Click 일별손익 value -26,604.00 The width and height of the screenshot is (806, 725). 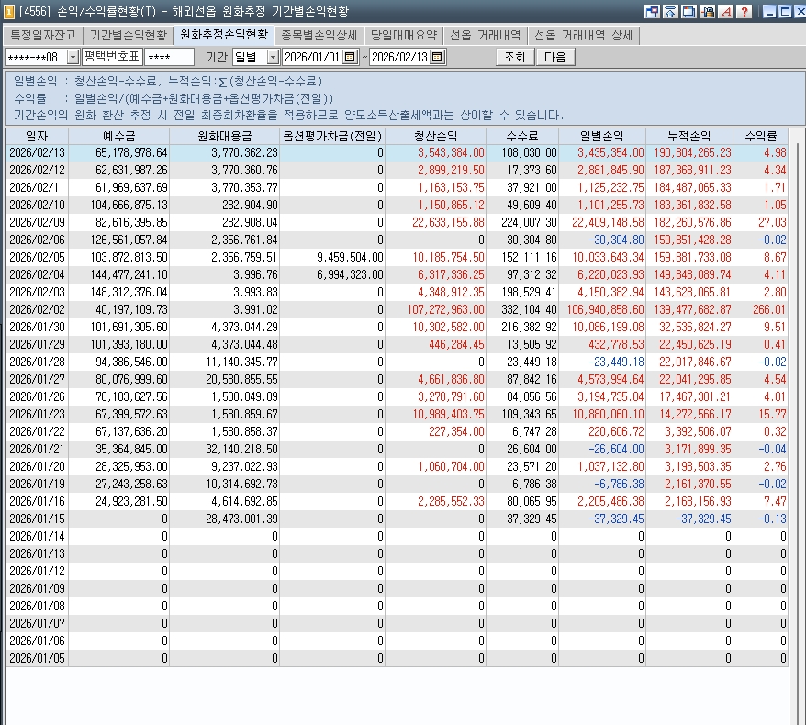click(x=616, y=449)
